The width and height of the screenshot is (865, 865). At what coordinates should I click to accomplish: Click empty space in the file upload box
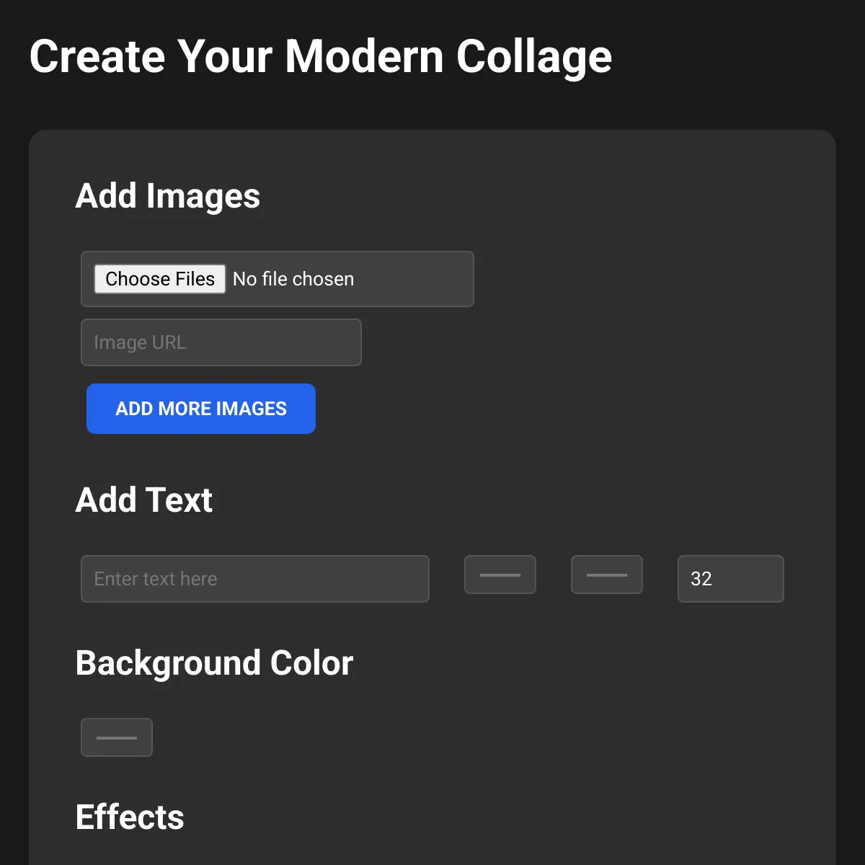click(414, 279)
